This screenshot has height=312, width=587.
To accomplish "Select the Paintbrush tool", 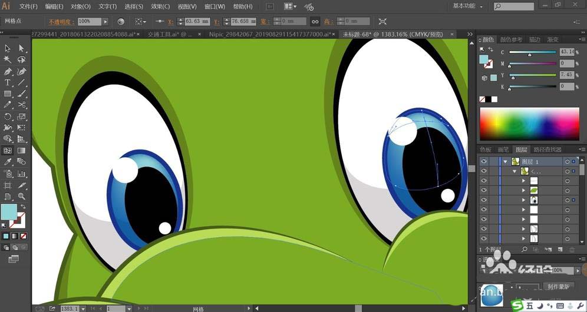I will click(21, 94).
